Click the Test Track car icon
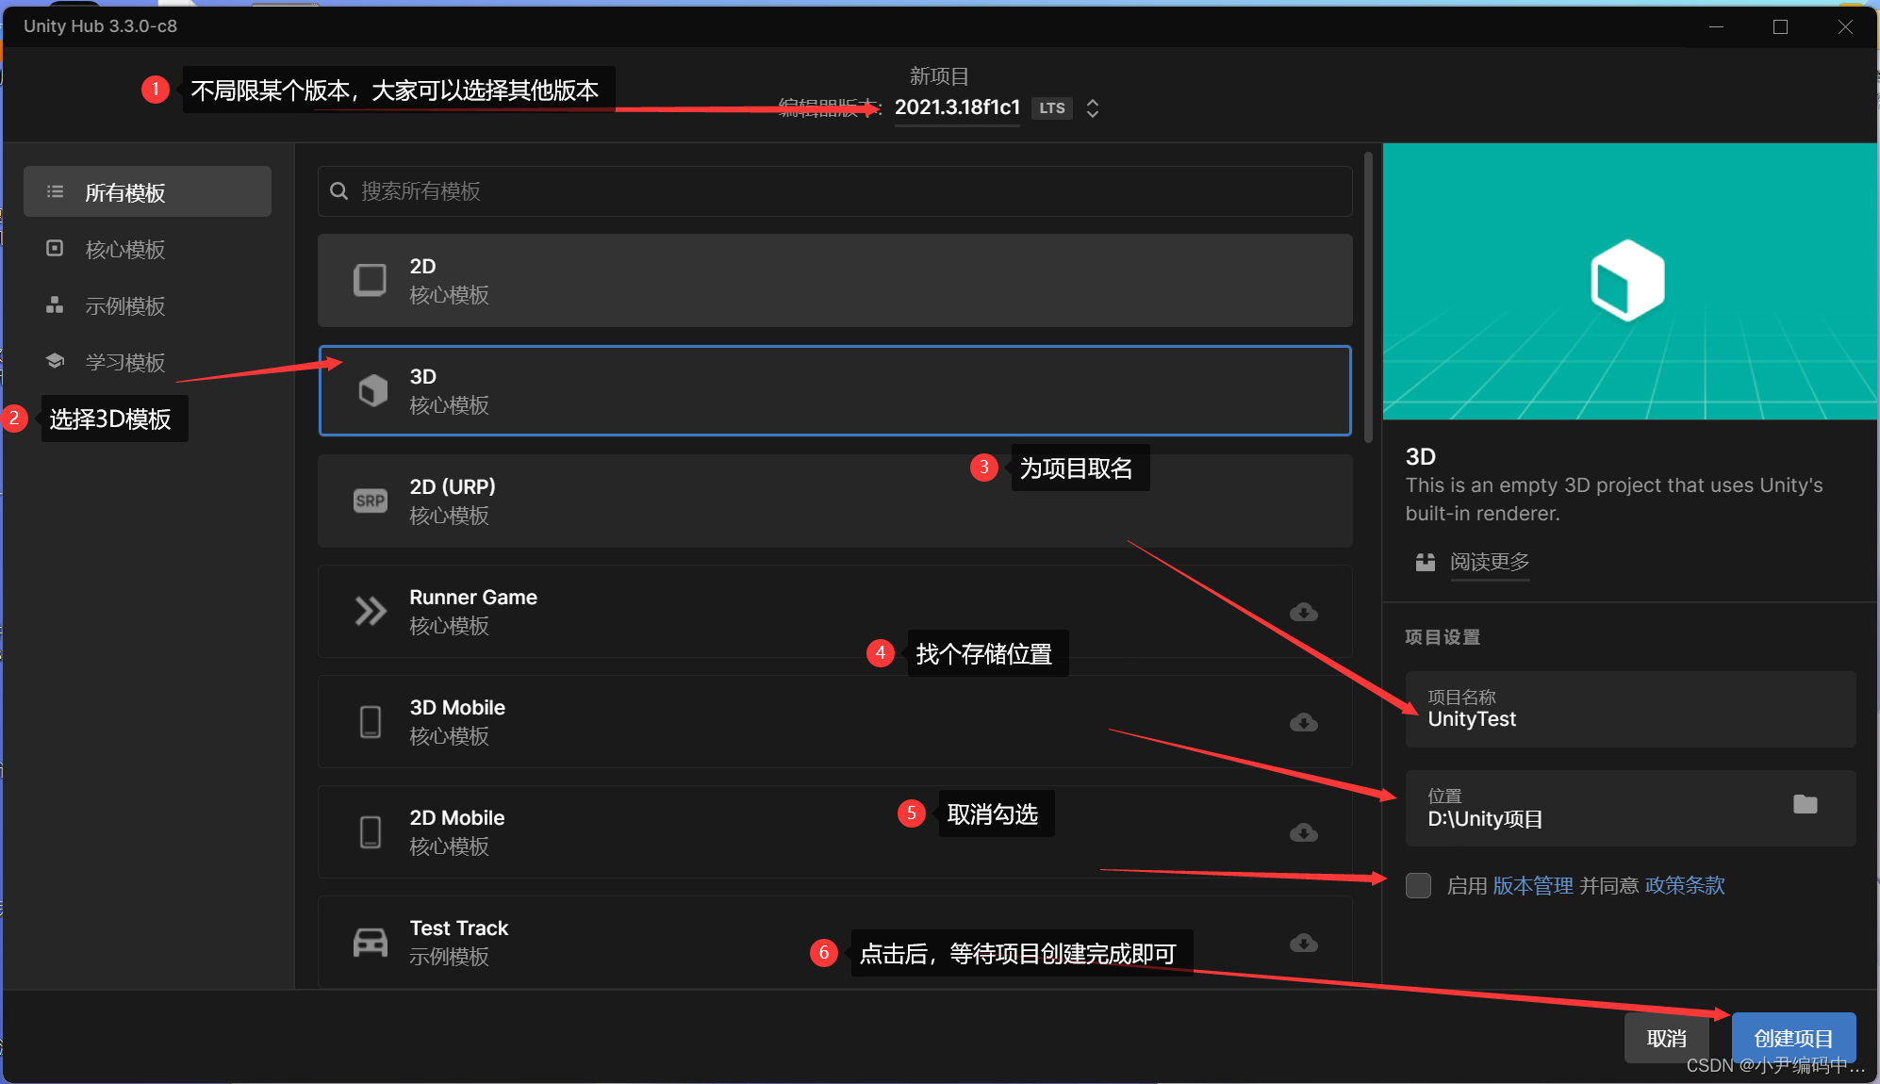This screenshot has height=1084, width=1880. coord(370,942)
